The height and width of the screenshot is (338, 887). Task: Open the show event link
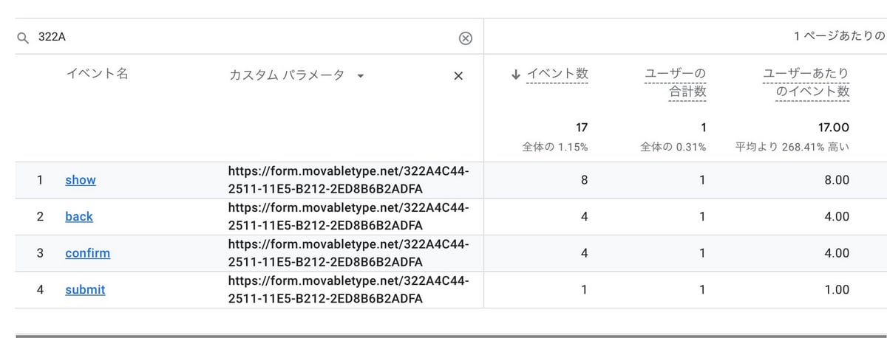click(81, 180)
